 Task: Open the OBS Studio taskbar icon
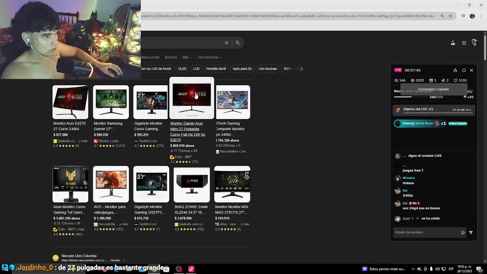[179, 269]
